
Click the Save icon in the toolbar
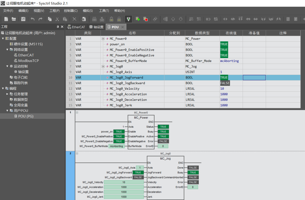tap(23, 19)
